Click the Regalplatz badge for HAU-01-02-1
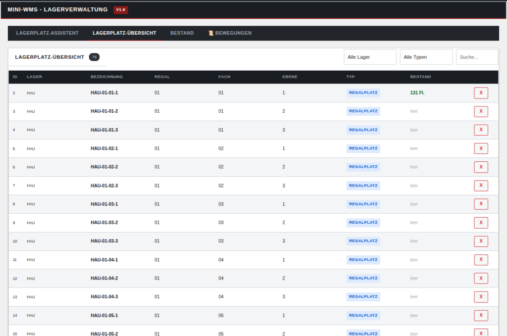The height and width of the screenshot is (336, 507). (363, 148)
